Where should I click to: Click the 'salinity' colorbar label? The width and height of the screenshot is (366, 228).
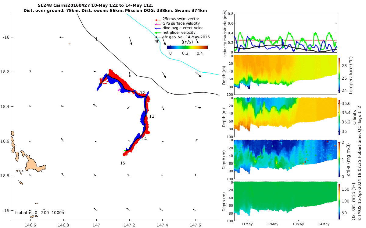[355, 117]
